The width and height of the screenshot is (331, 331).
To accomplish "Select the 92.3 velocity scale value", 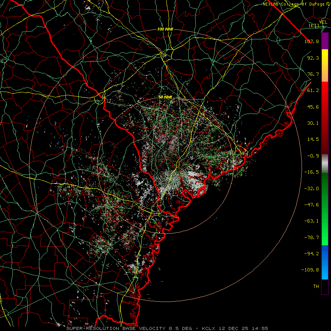I will (x=313, y=58).
